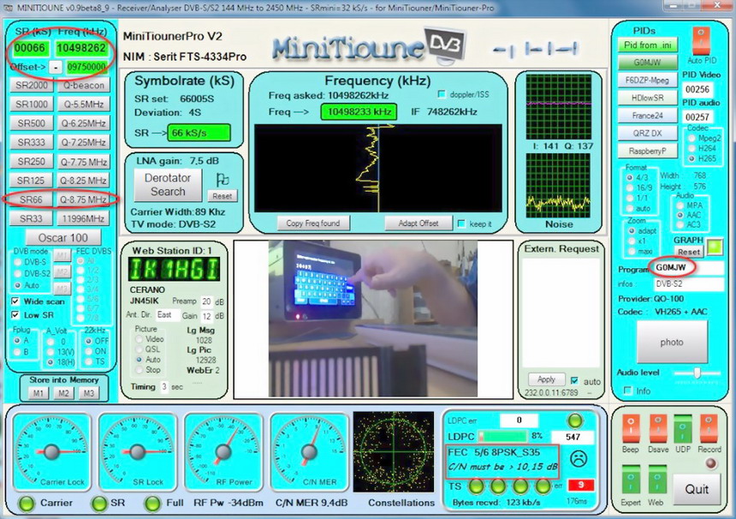Image resolution: width=736 pixels, height=519 pixels.
Task: Toggle the Auto PID rocker switch
Action: 701,41
